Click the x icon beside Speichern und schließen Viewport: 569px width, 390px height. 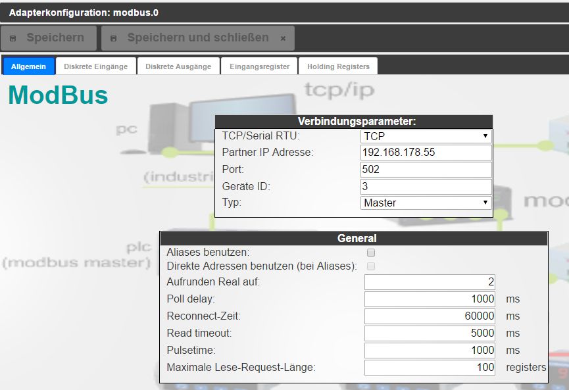click(283, 38)
